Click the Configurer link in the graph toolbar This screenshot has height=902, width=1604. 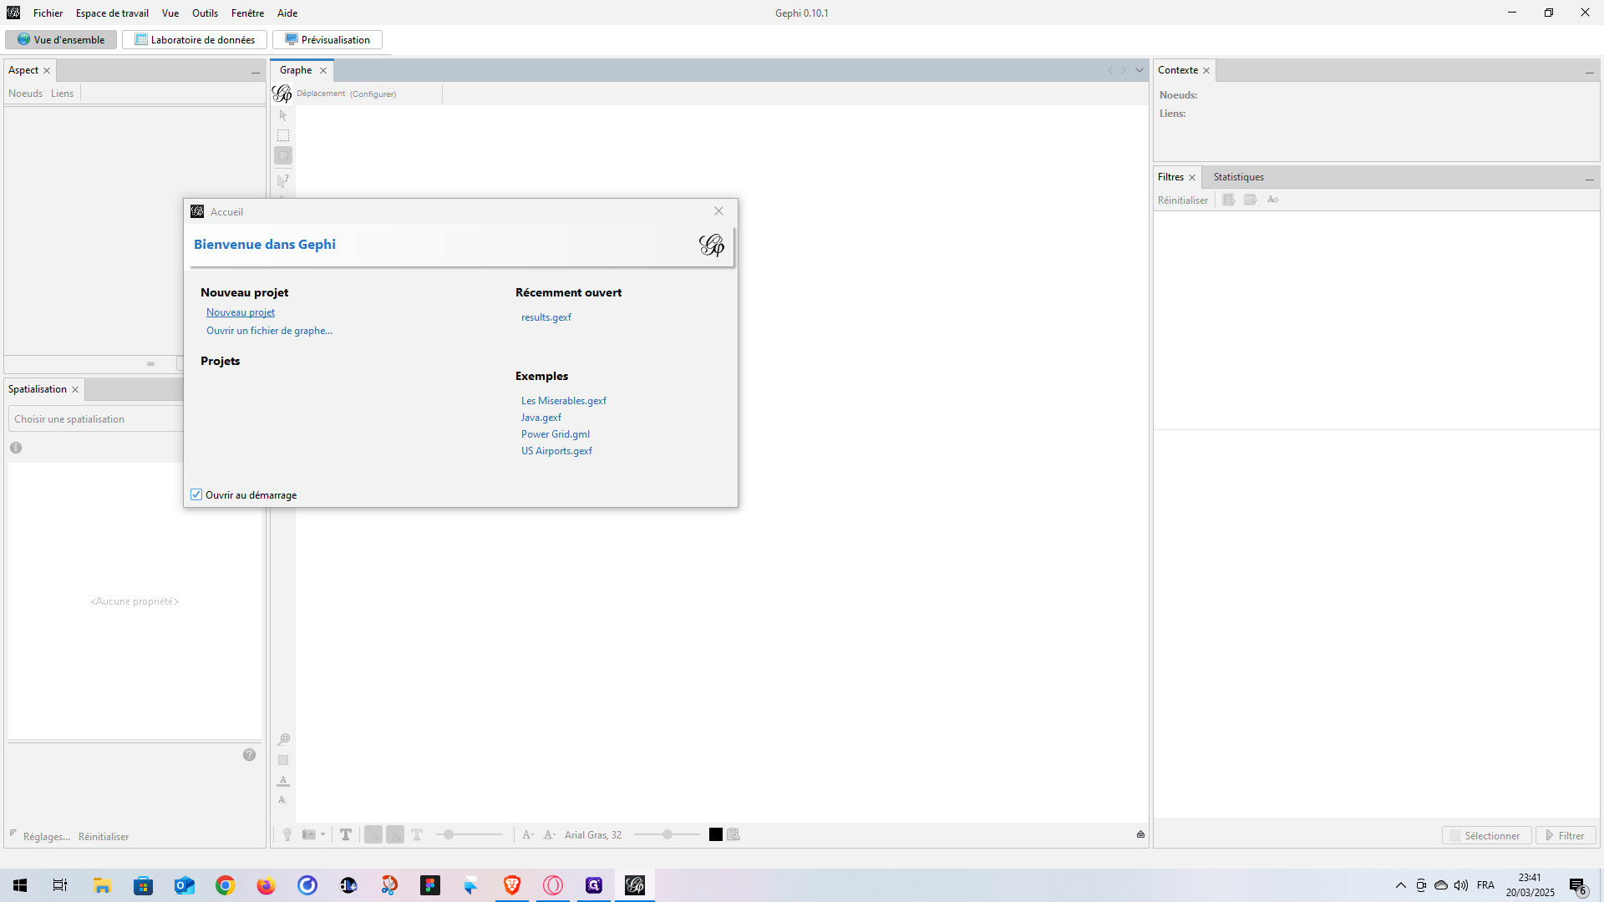pos(373,94)
